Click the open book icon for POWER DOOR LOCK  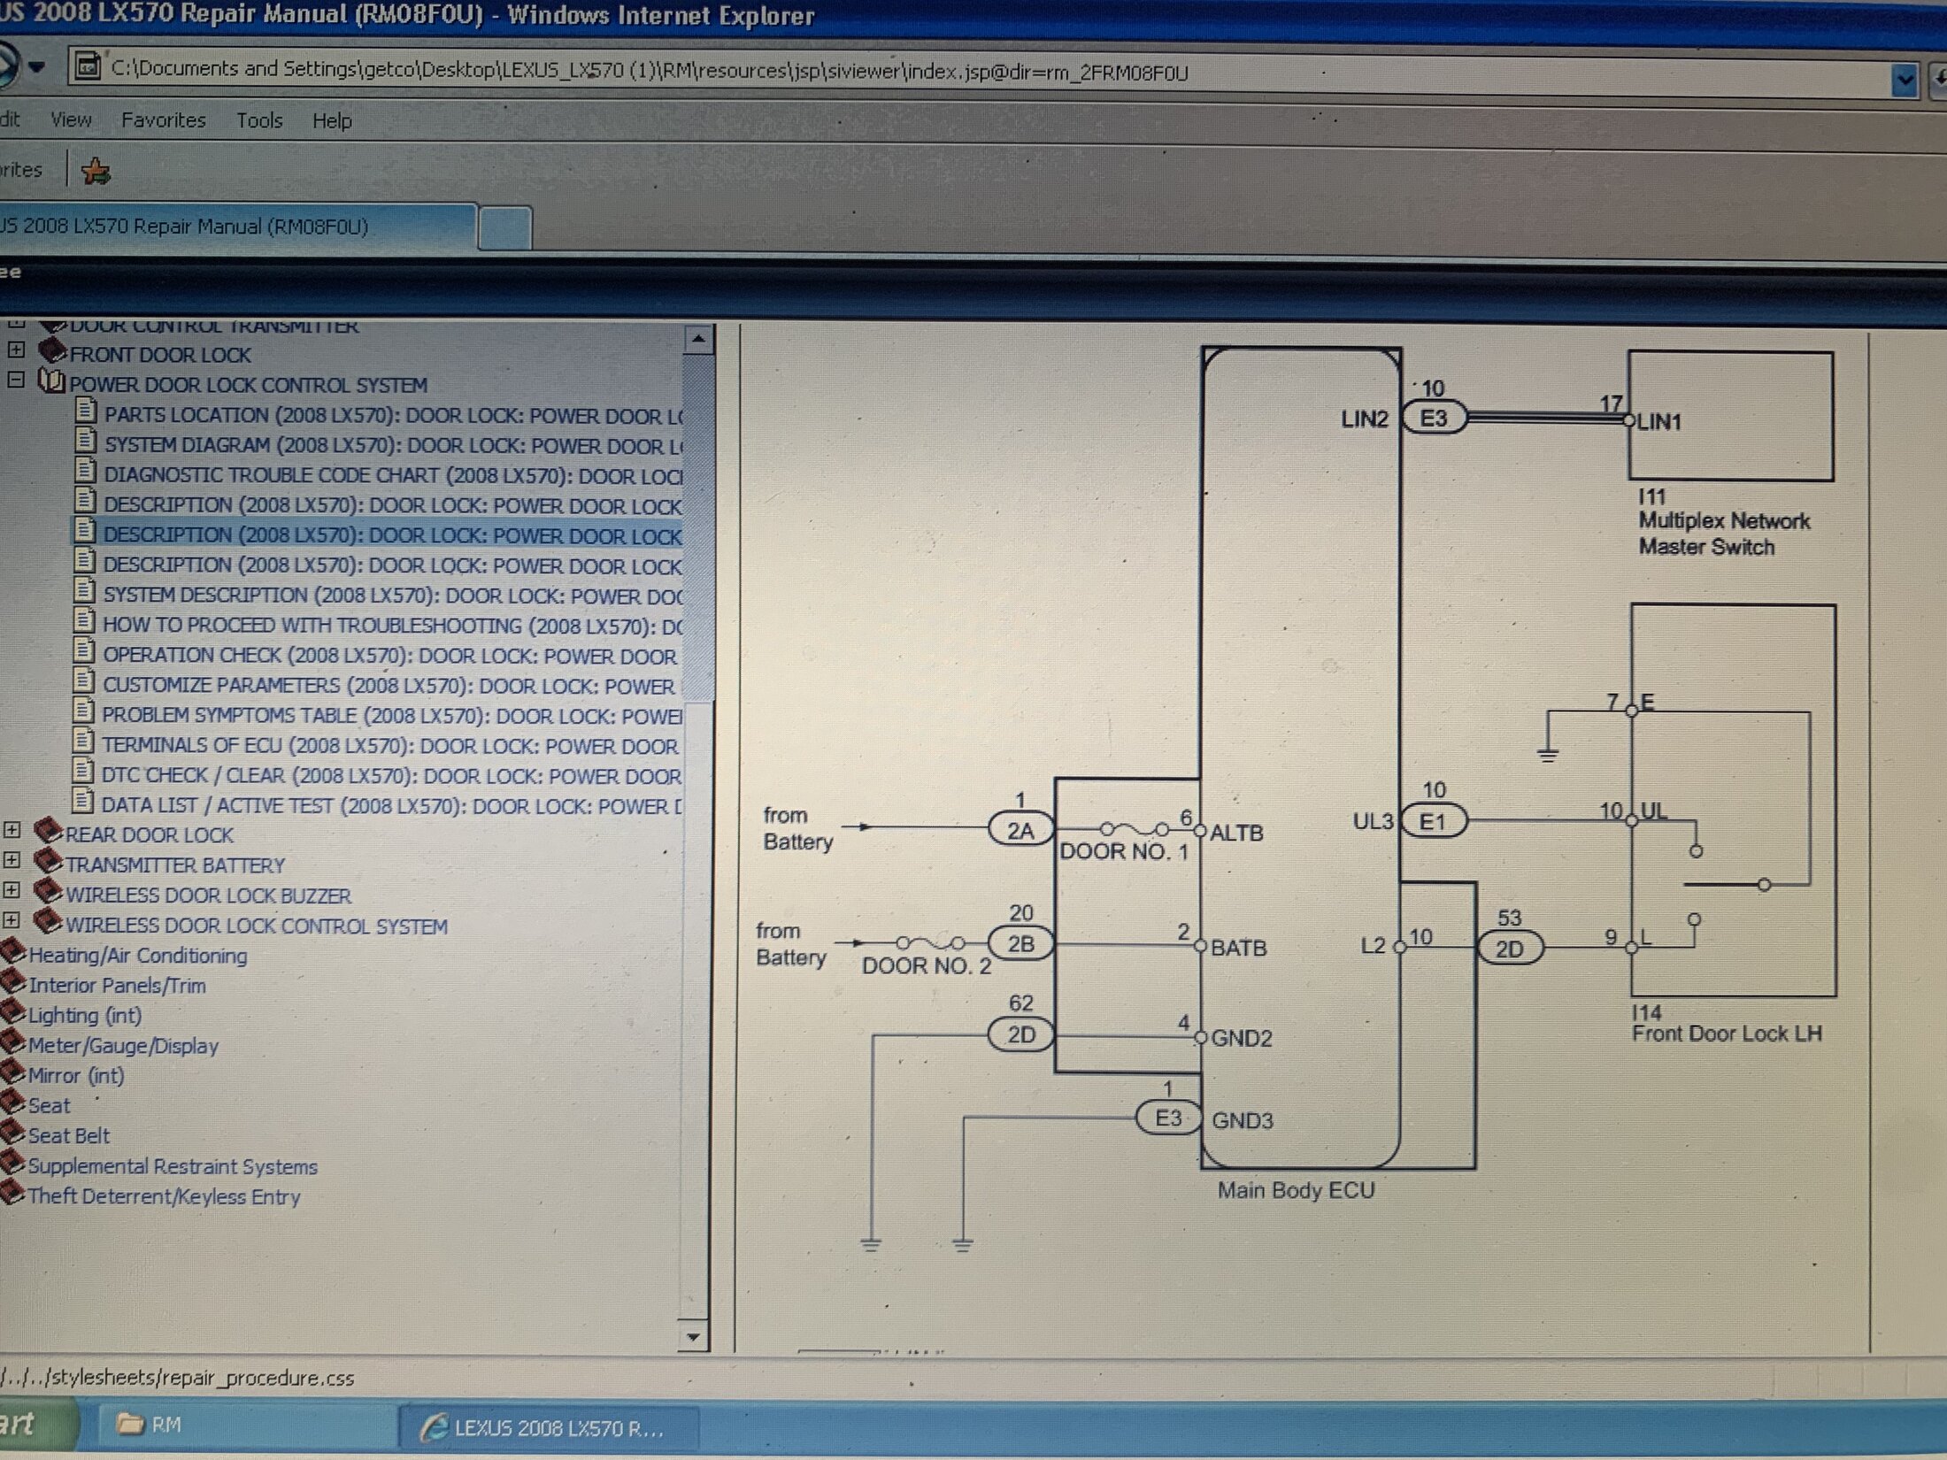tap(51, 381)
